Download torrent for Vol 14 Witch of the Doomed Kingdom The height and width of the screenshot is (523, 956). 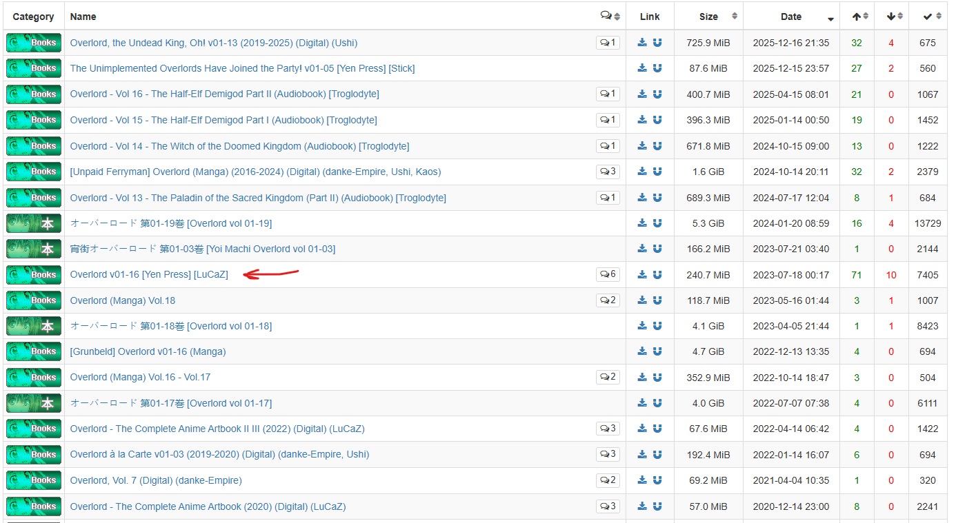(642, 145)
